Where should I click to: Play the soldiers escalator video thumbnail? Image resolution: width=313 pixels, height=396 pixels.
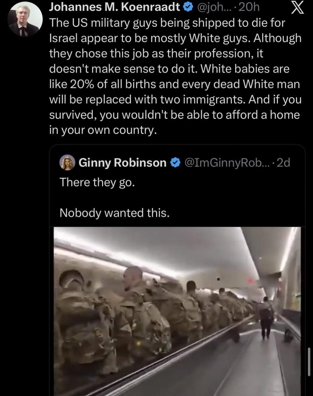177,311
